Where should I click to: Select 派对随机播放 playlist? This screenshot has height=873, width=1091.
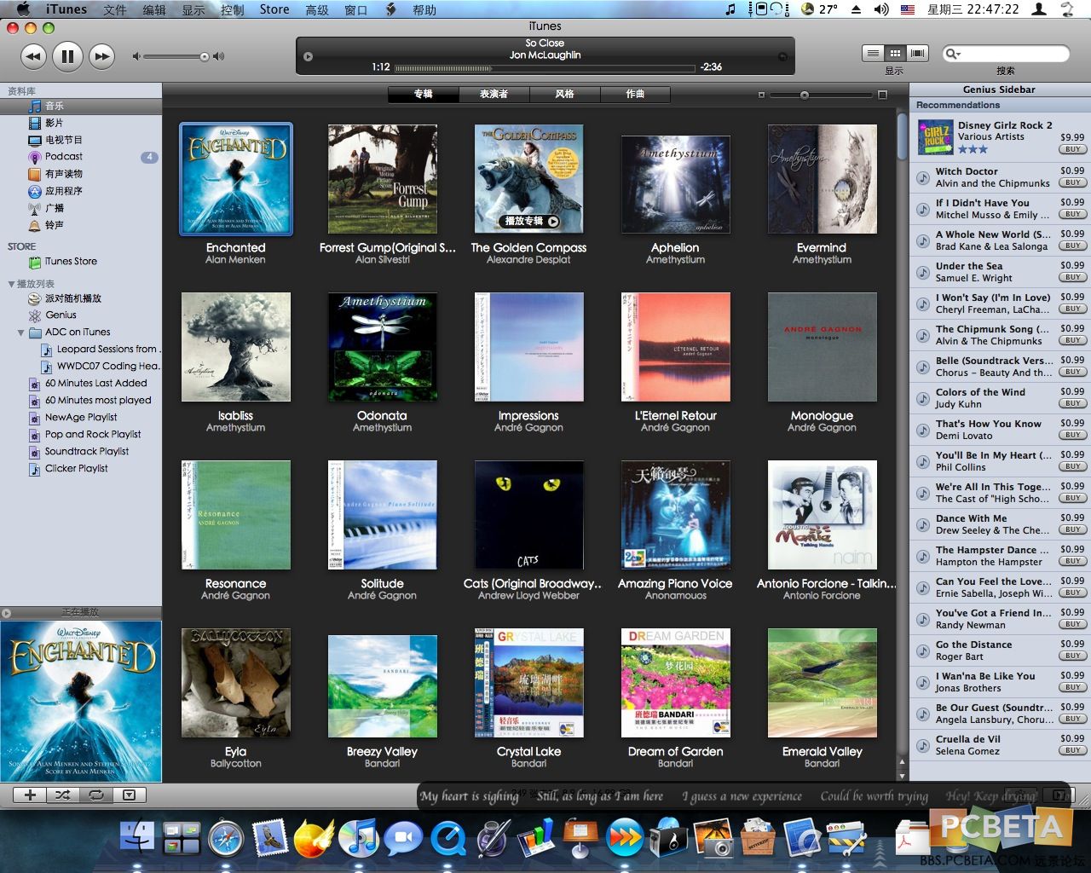[x=81, y=298]
